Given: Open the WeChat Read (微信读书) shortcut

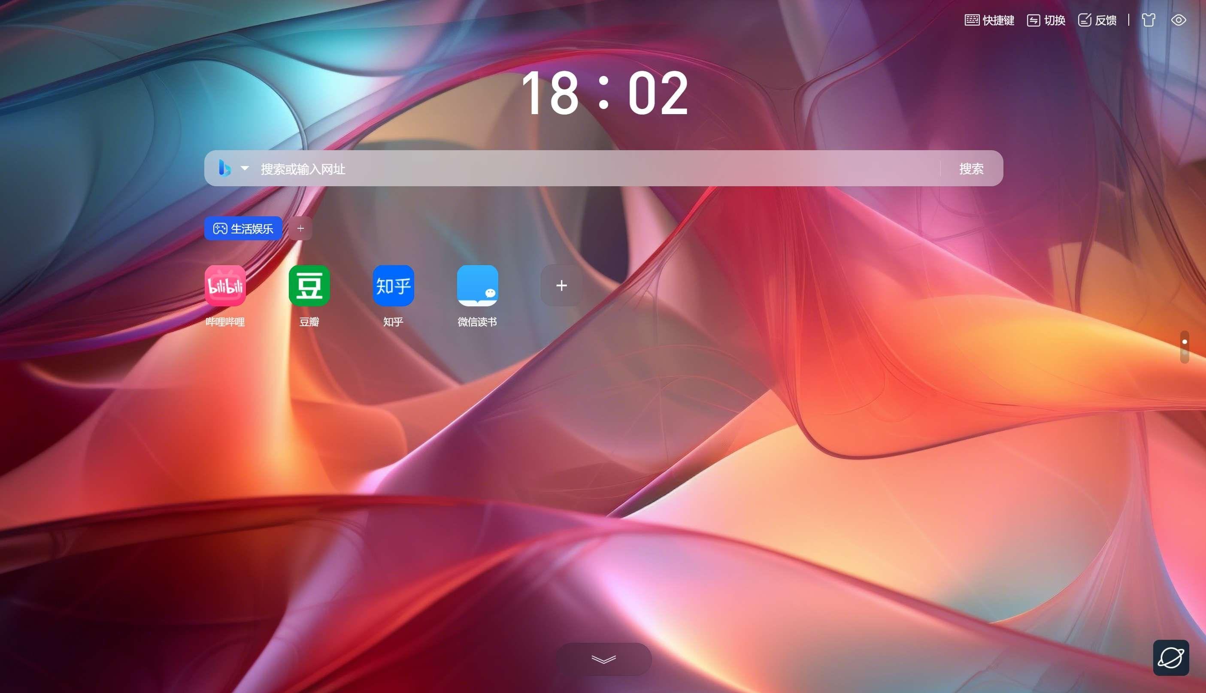Looking at the screenshot, I should [x=477, y=286].
